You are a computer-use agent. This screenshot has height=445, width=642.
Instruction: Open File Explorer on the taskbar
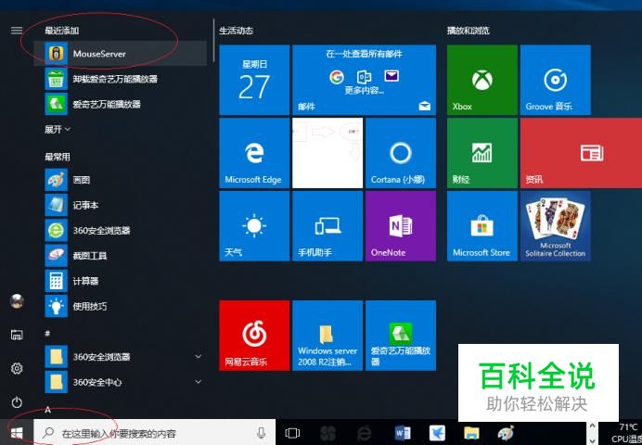pos(471,433)
